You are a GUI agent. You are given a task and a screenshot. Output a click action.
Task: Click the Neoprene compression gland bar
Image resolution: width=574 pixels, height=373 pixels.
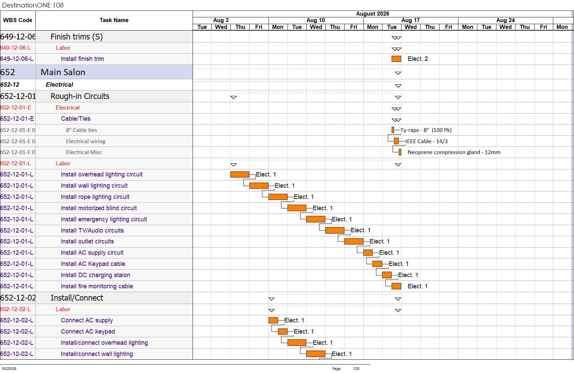(400, 152)
